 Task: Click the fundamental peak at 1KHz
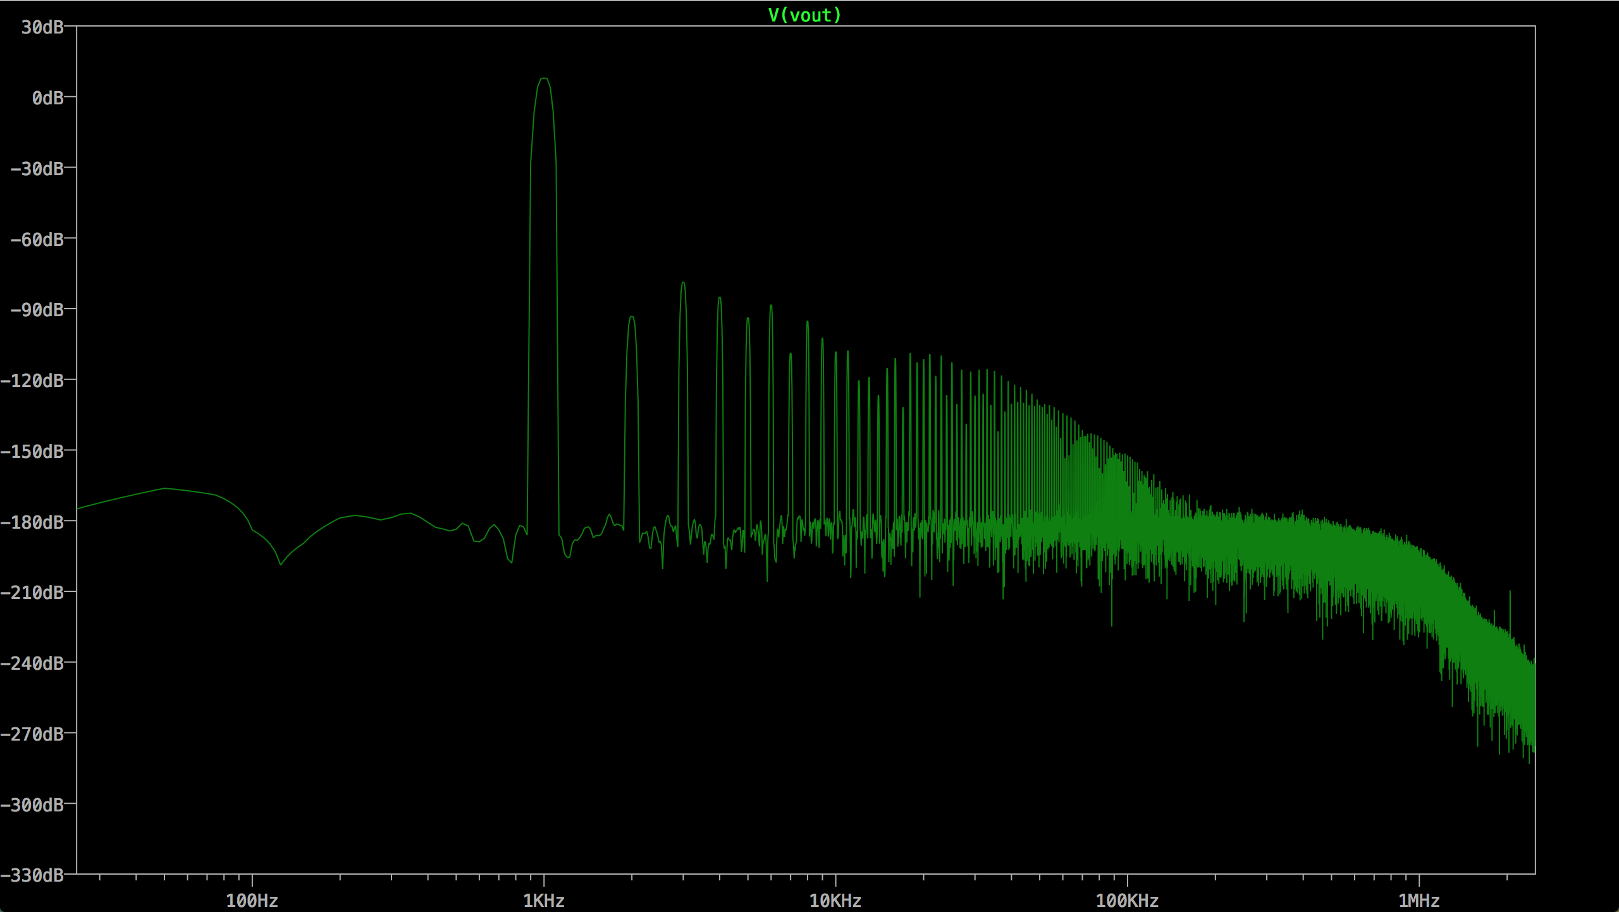coord(544,79)
